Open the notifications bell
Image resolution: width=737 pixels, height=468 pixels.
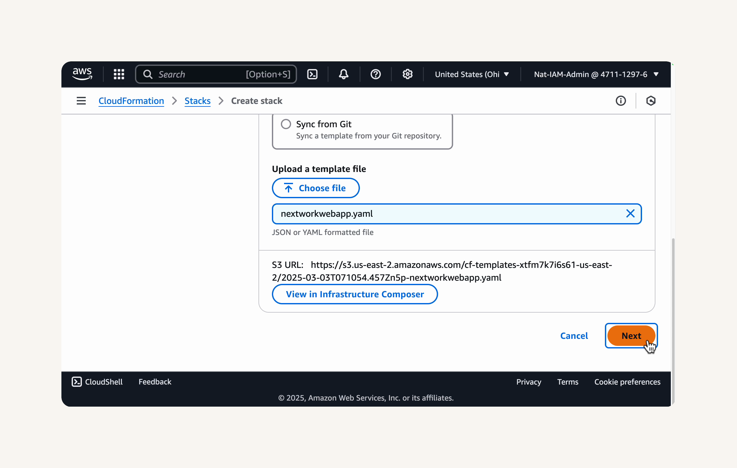click(344, 74)
